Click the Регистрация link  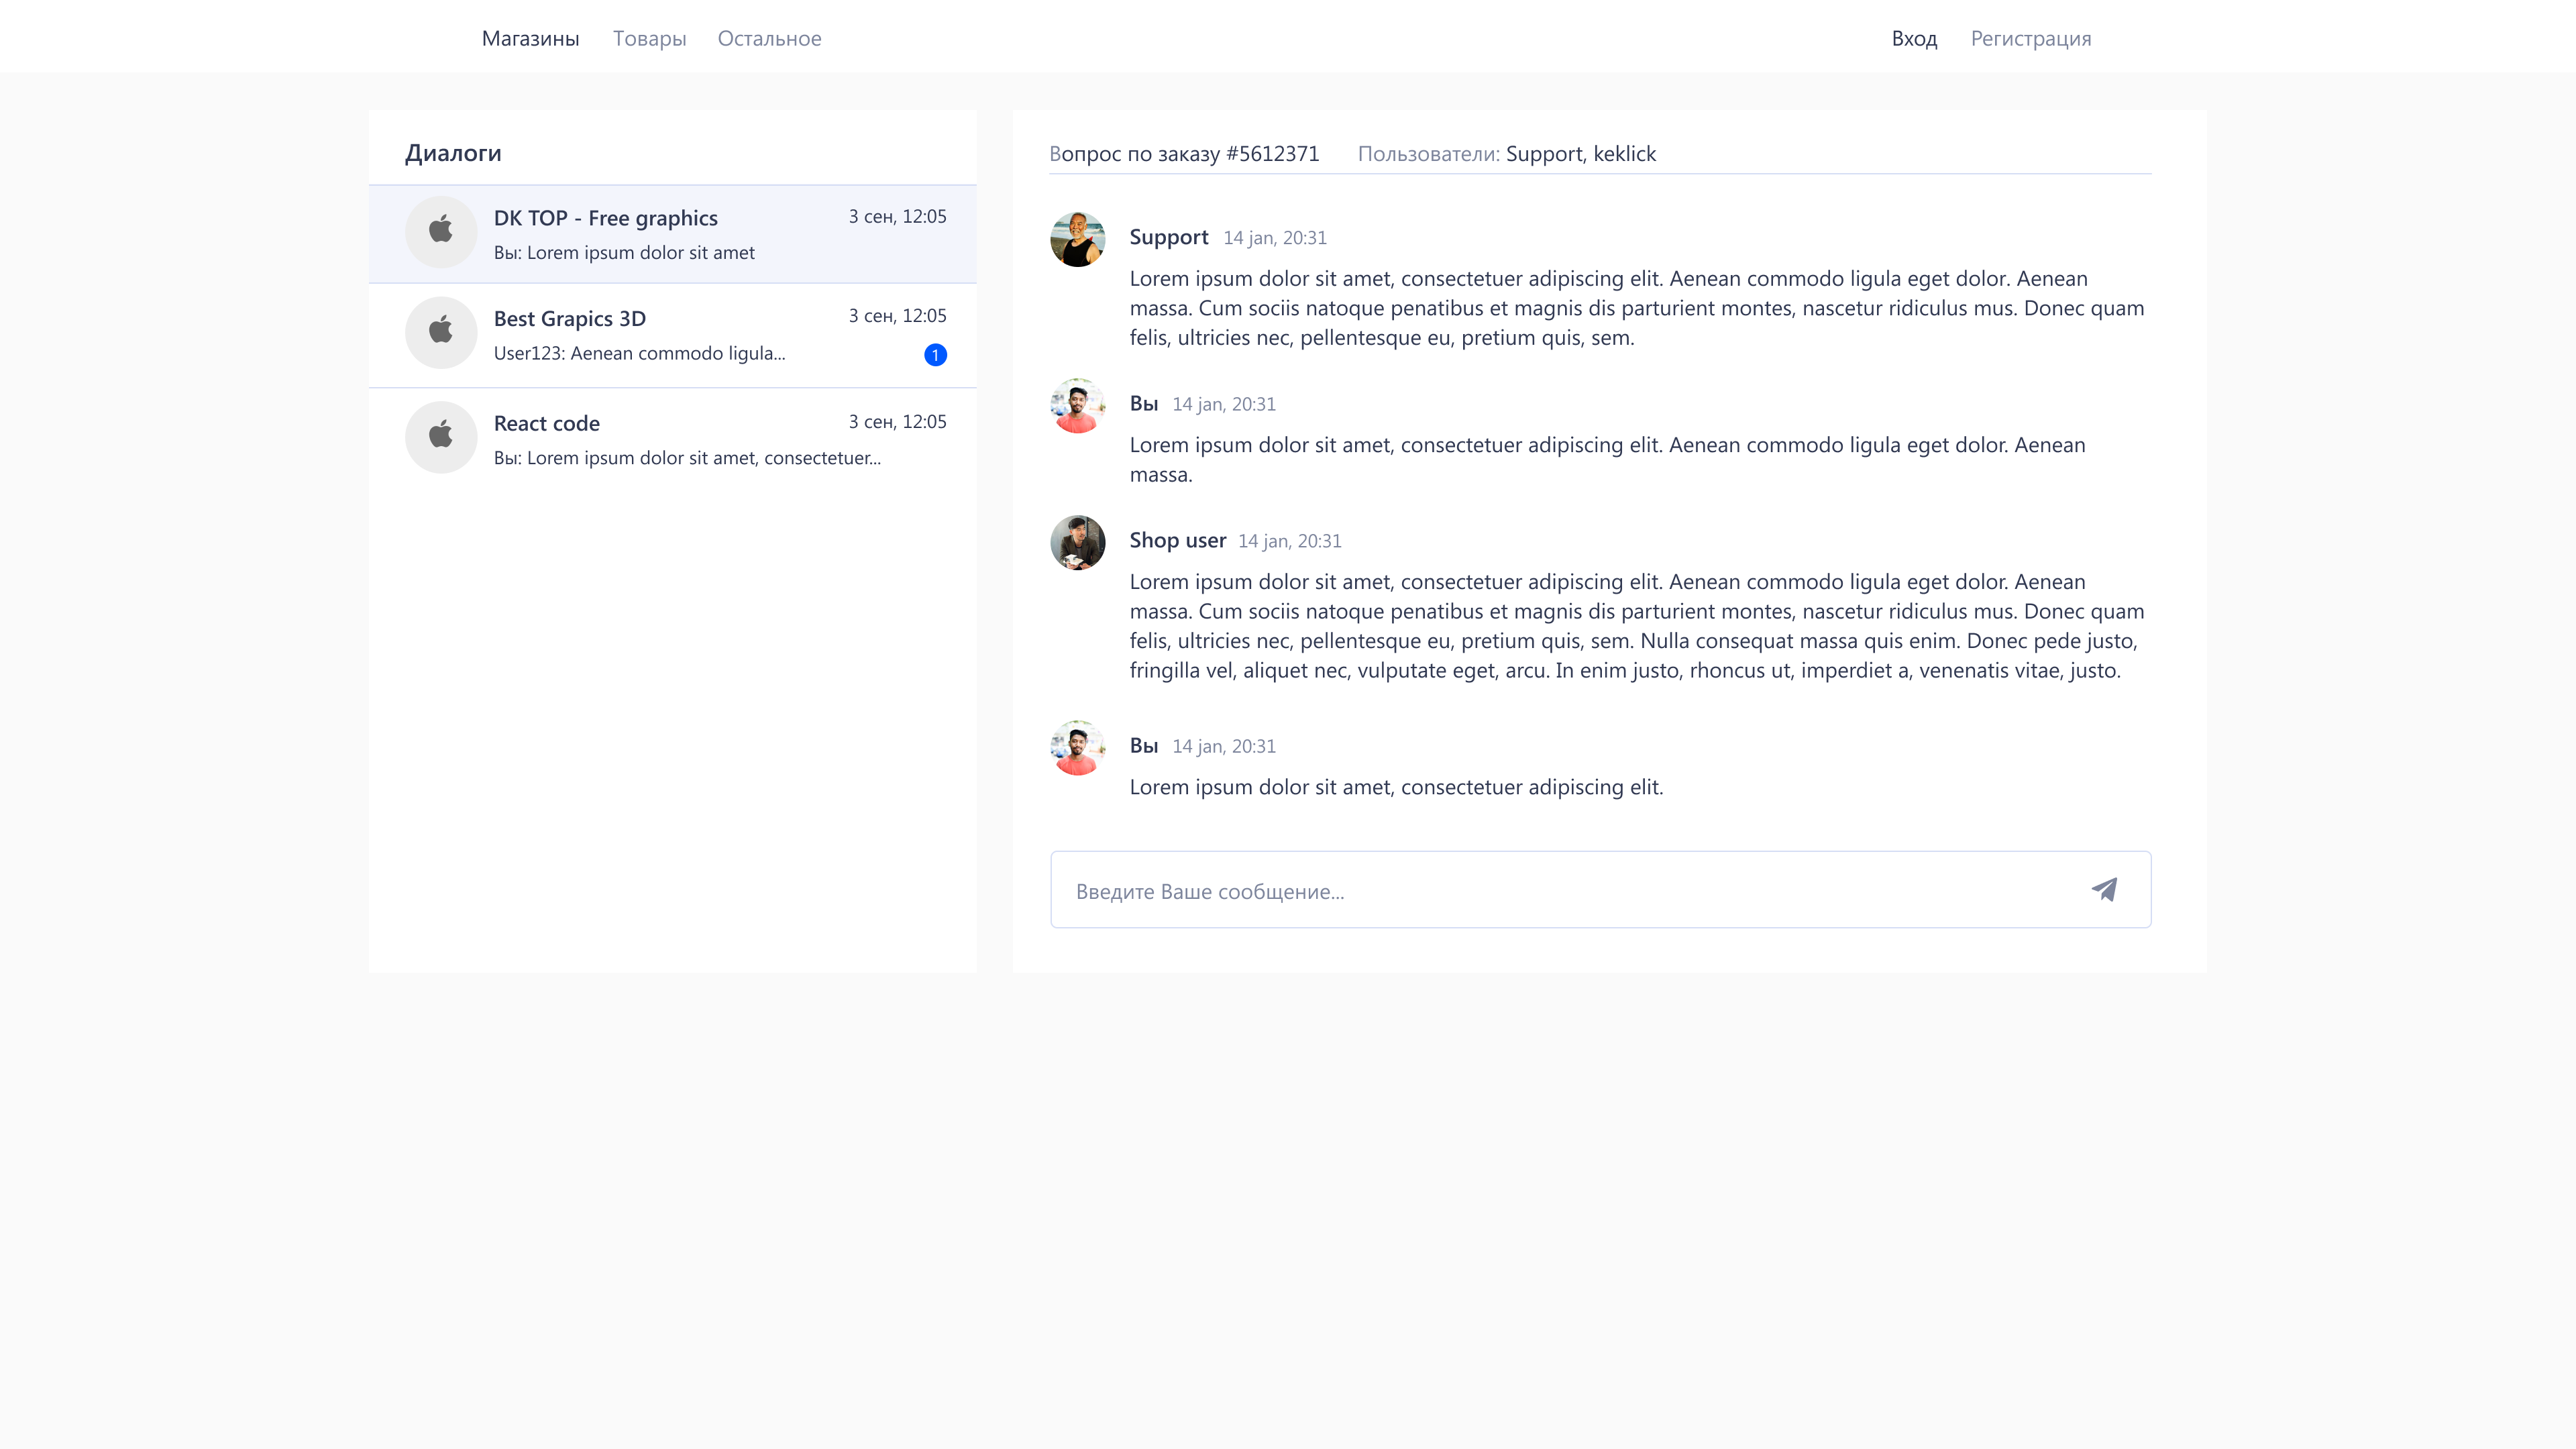2030,38
